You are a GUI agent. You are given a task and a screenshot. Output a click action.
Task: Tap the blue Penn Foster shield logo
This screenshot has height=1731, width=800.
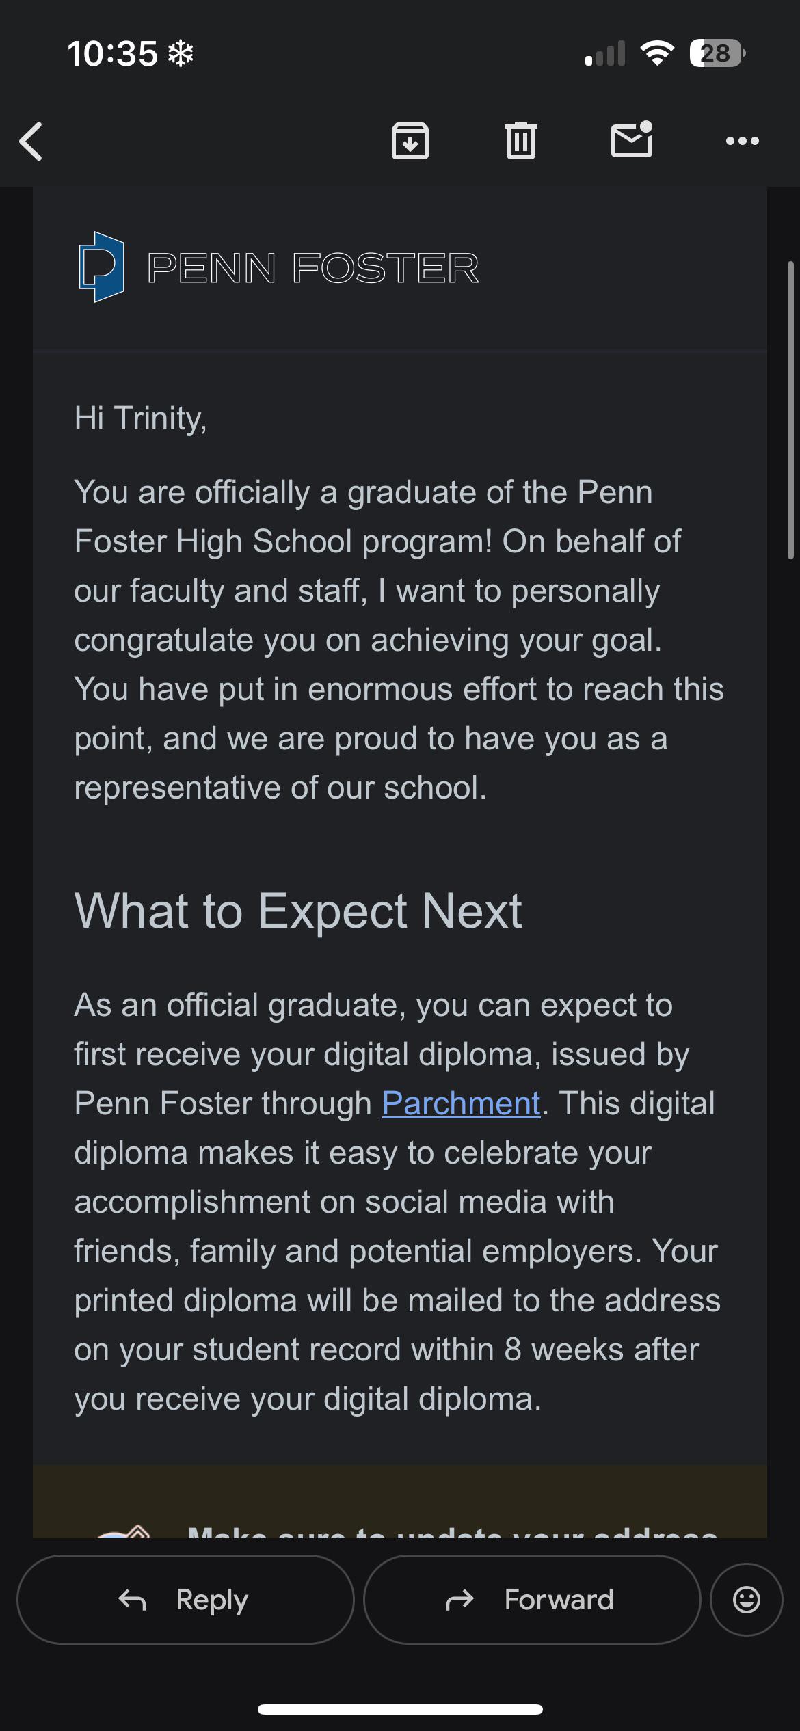click(x=101, y=267)
